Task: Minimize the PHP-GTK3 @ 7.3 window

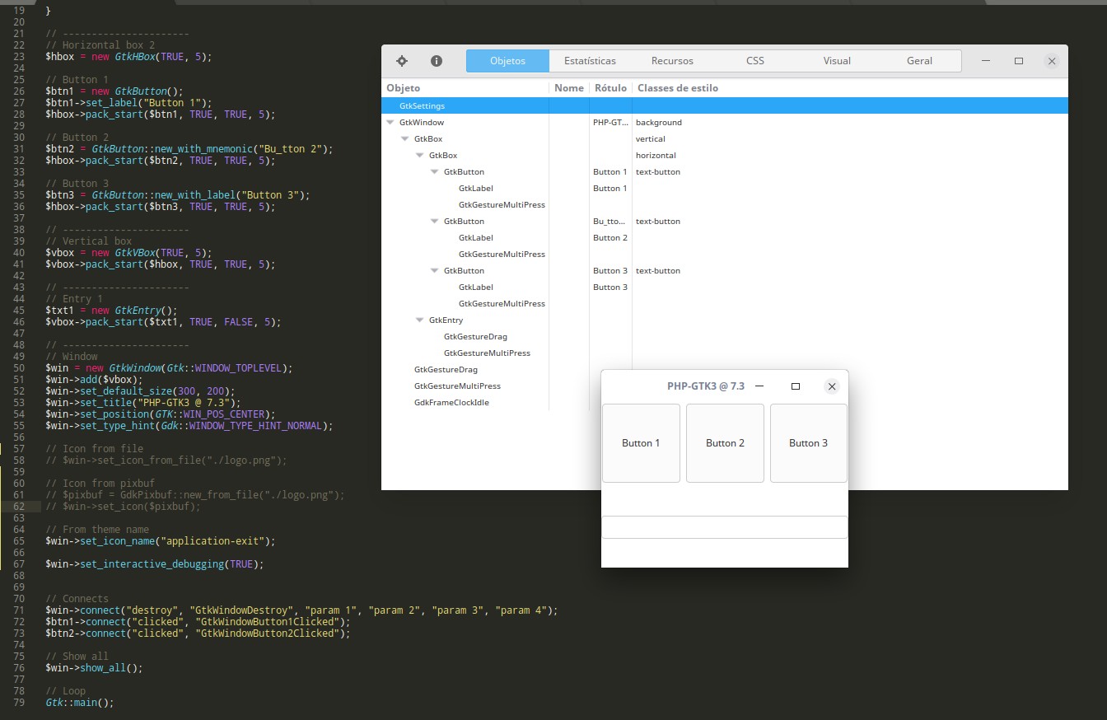Action: tap(759, 386)
